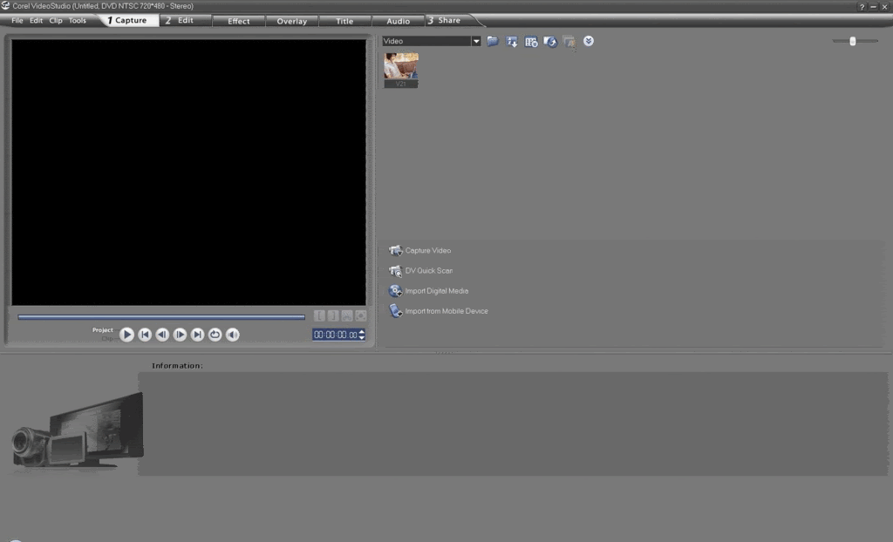This screenshot has height=542, width=893.
Task: Click the Capture Video camcorder icon
Action: pos(396,251)
